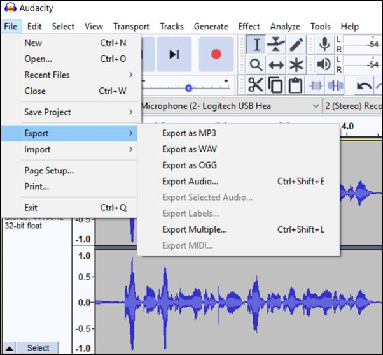Open the Analyze menu
This screenshot has height=355, width=383.
285,26
